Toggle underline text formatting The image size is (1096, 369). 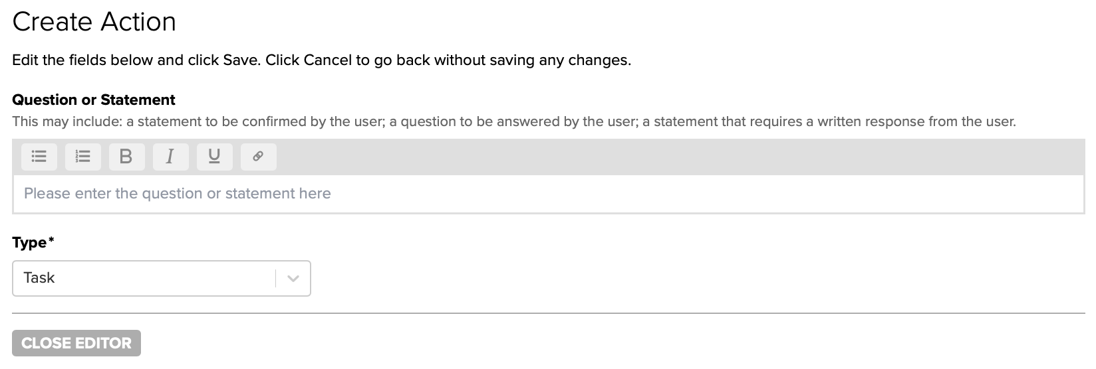point(214,157)
